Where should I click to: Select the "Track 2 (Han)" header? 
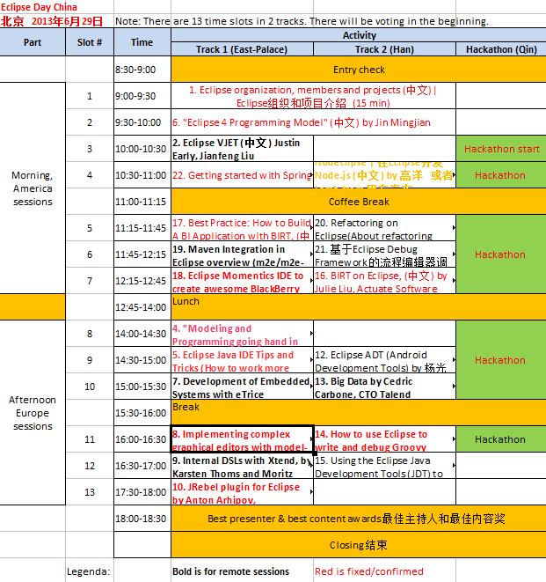pyautogui.click(x=384, y=49)
